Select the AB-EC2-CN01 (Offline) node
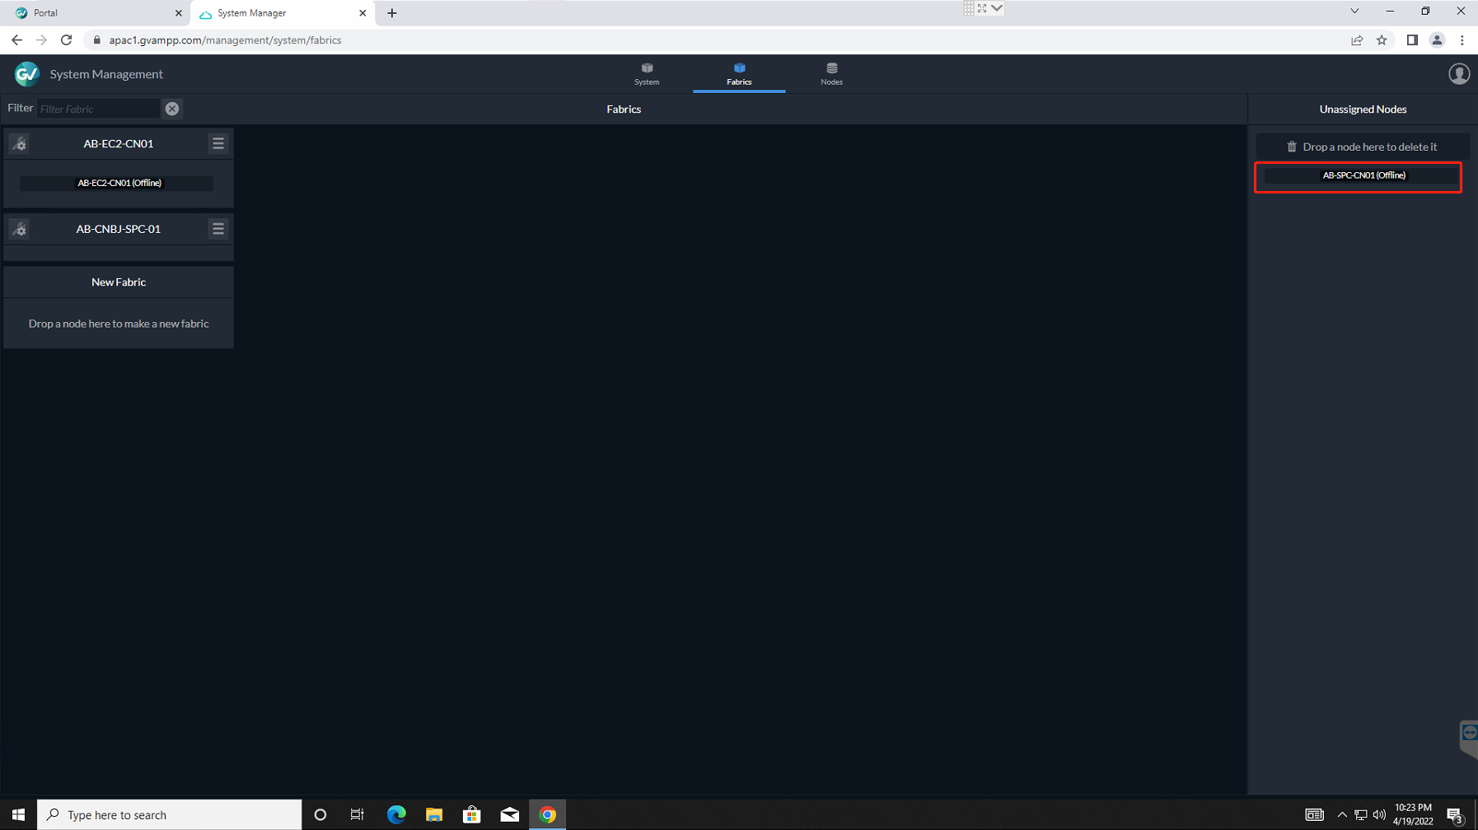The image size is (1478, 830). pyautogui.click(x=117, y=184)
